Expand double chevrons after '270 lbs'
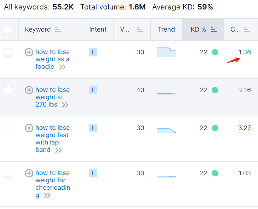Screen dimensions: 258x209 click(x=65, y=105)
